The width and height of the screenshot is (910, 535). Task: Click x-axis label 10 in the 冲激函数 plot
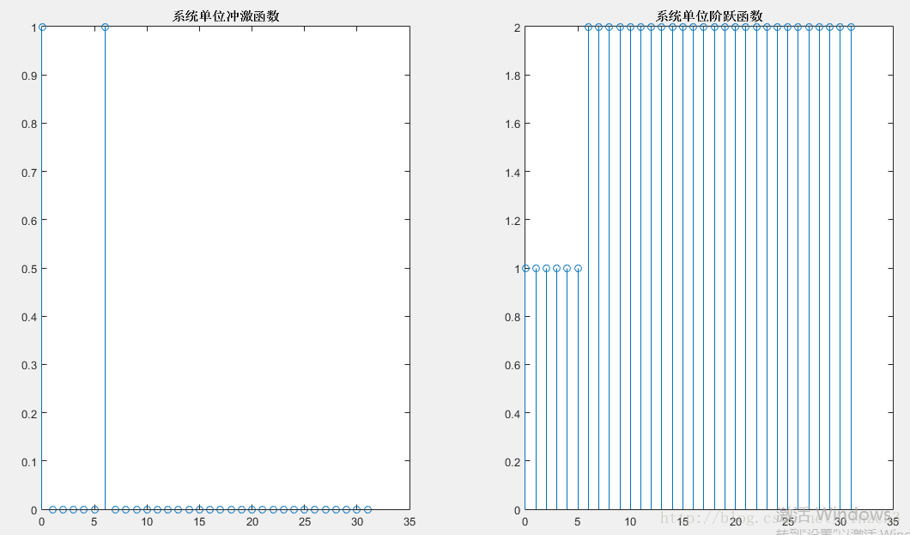click(x=147, y=521)
